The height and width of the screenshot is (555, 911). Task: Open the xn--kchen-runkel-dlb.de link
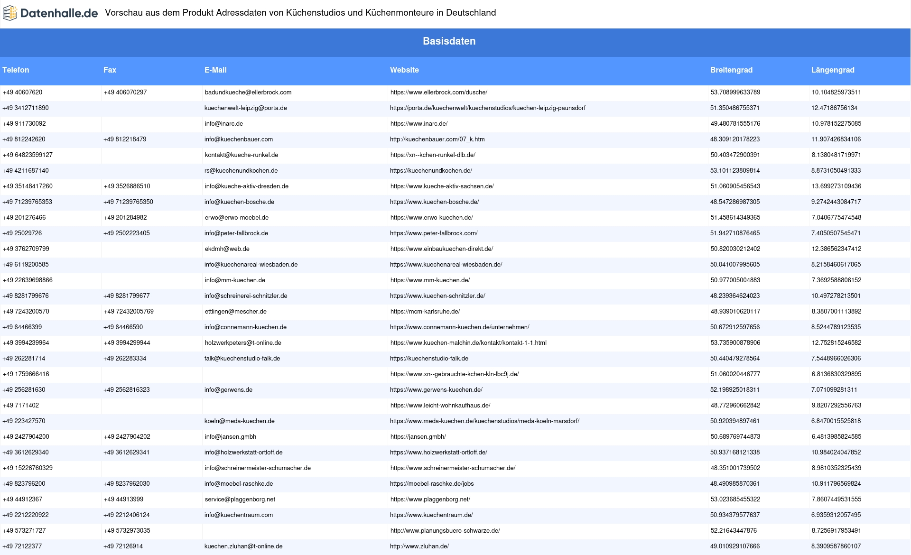(433, 155)
